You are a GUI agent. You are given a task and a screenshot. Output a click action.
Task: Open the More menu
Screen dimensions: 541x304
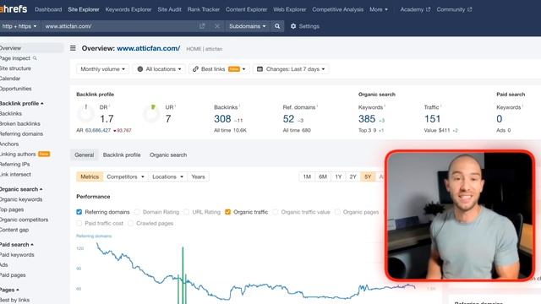pyautogui.click(x=378, y=9)
